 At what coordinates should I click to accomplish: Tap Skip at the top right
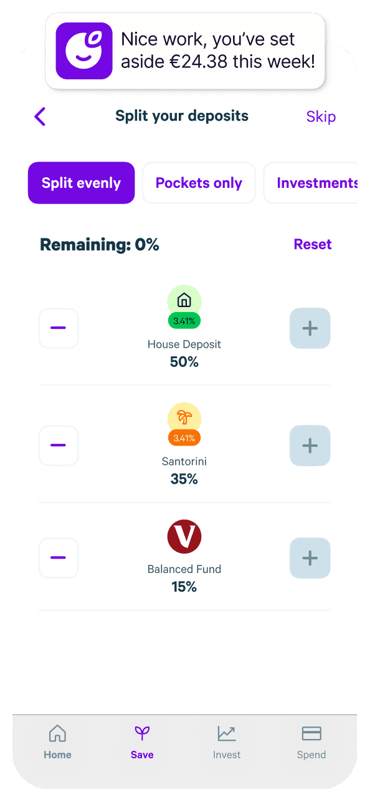click(x=321, y=117)
